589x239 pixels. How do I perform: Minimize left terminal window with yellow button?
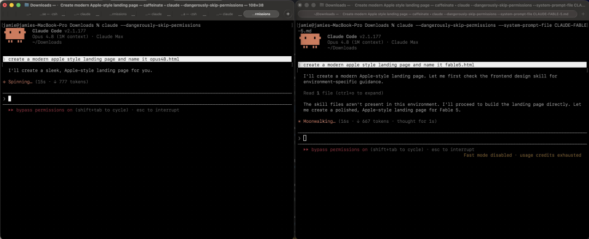11,5
